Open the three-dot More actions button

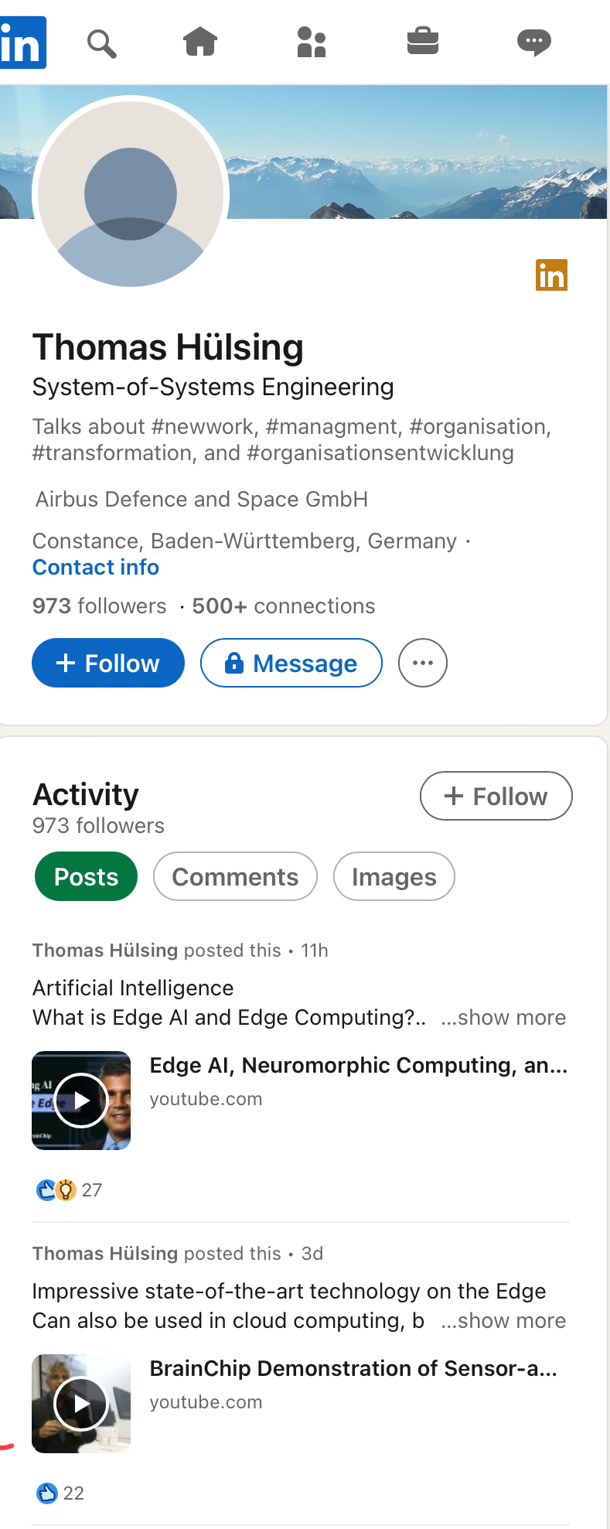pyautogui.click(x=423, y=663)
